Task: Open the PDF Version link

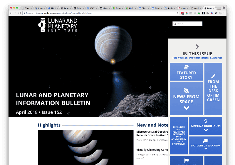Action: pyautogui.click(x=180, y=58)
